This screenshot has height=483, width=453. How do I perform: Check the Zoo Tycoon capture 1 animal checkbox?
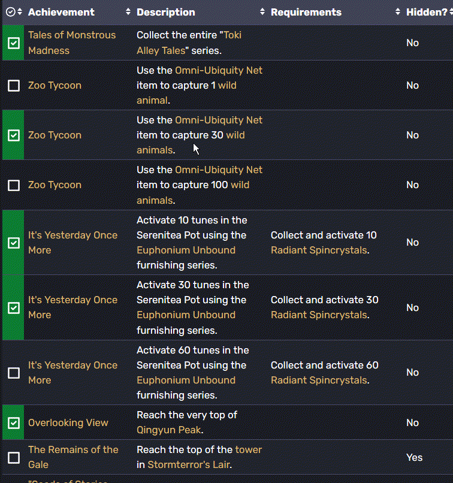pos(14,86)
